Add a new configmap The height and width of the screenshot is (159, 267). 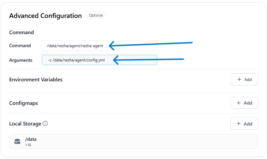pos(244,103)
